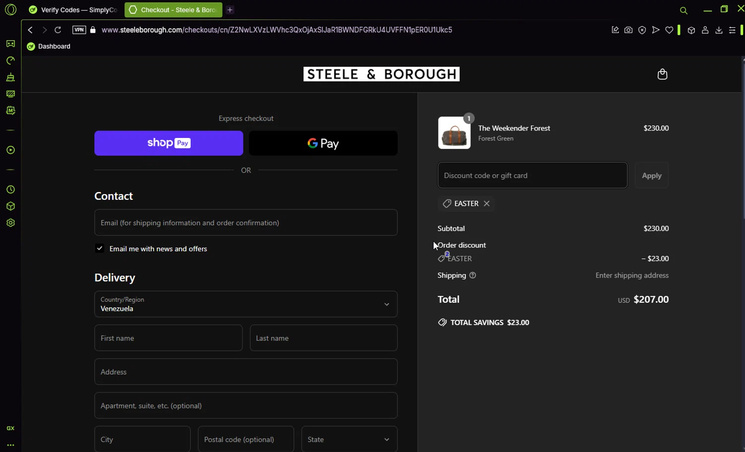
Task: Open Settings gear icon in sidebar
Action: [x=10, y=223]
